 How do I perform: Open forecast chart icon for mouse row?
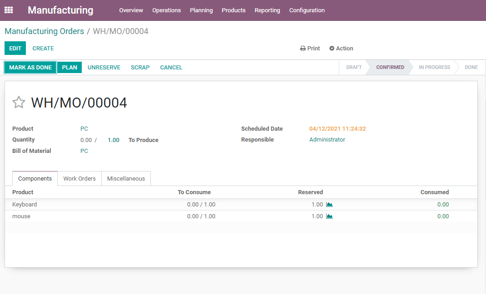329,216
